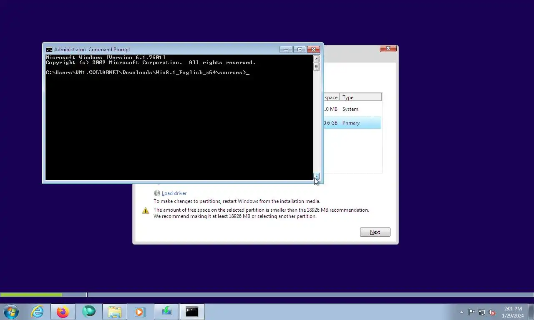Open Windows Media Player in taskbar

pos(140,312)
